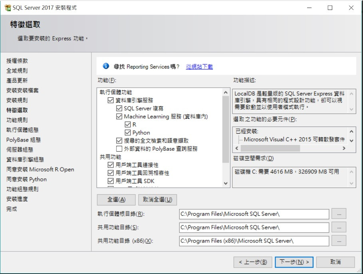
Task: Click 完成 step in sidebar
Action: pyautogui.click(x=12, y=209)
